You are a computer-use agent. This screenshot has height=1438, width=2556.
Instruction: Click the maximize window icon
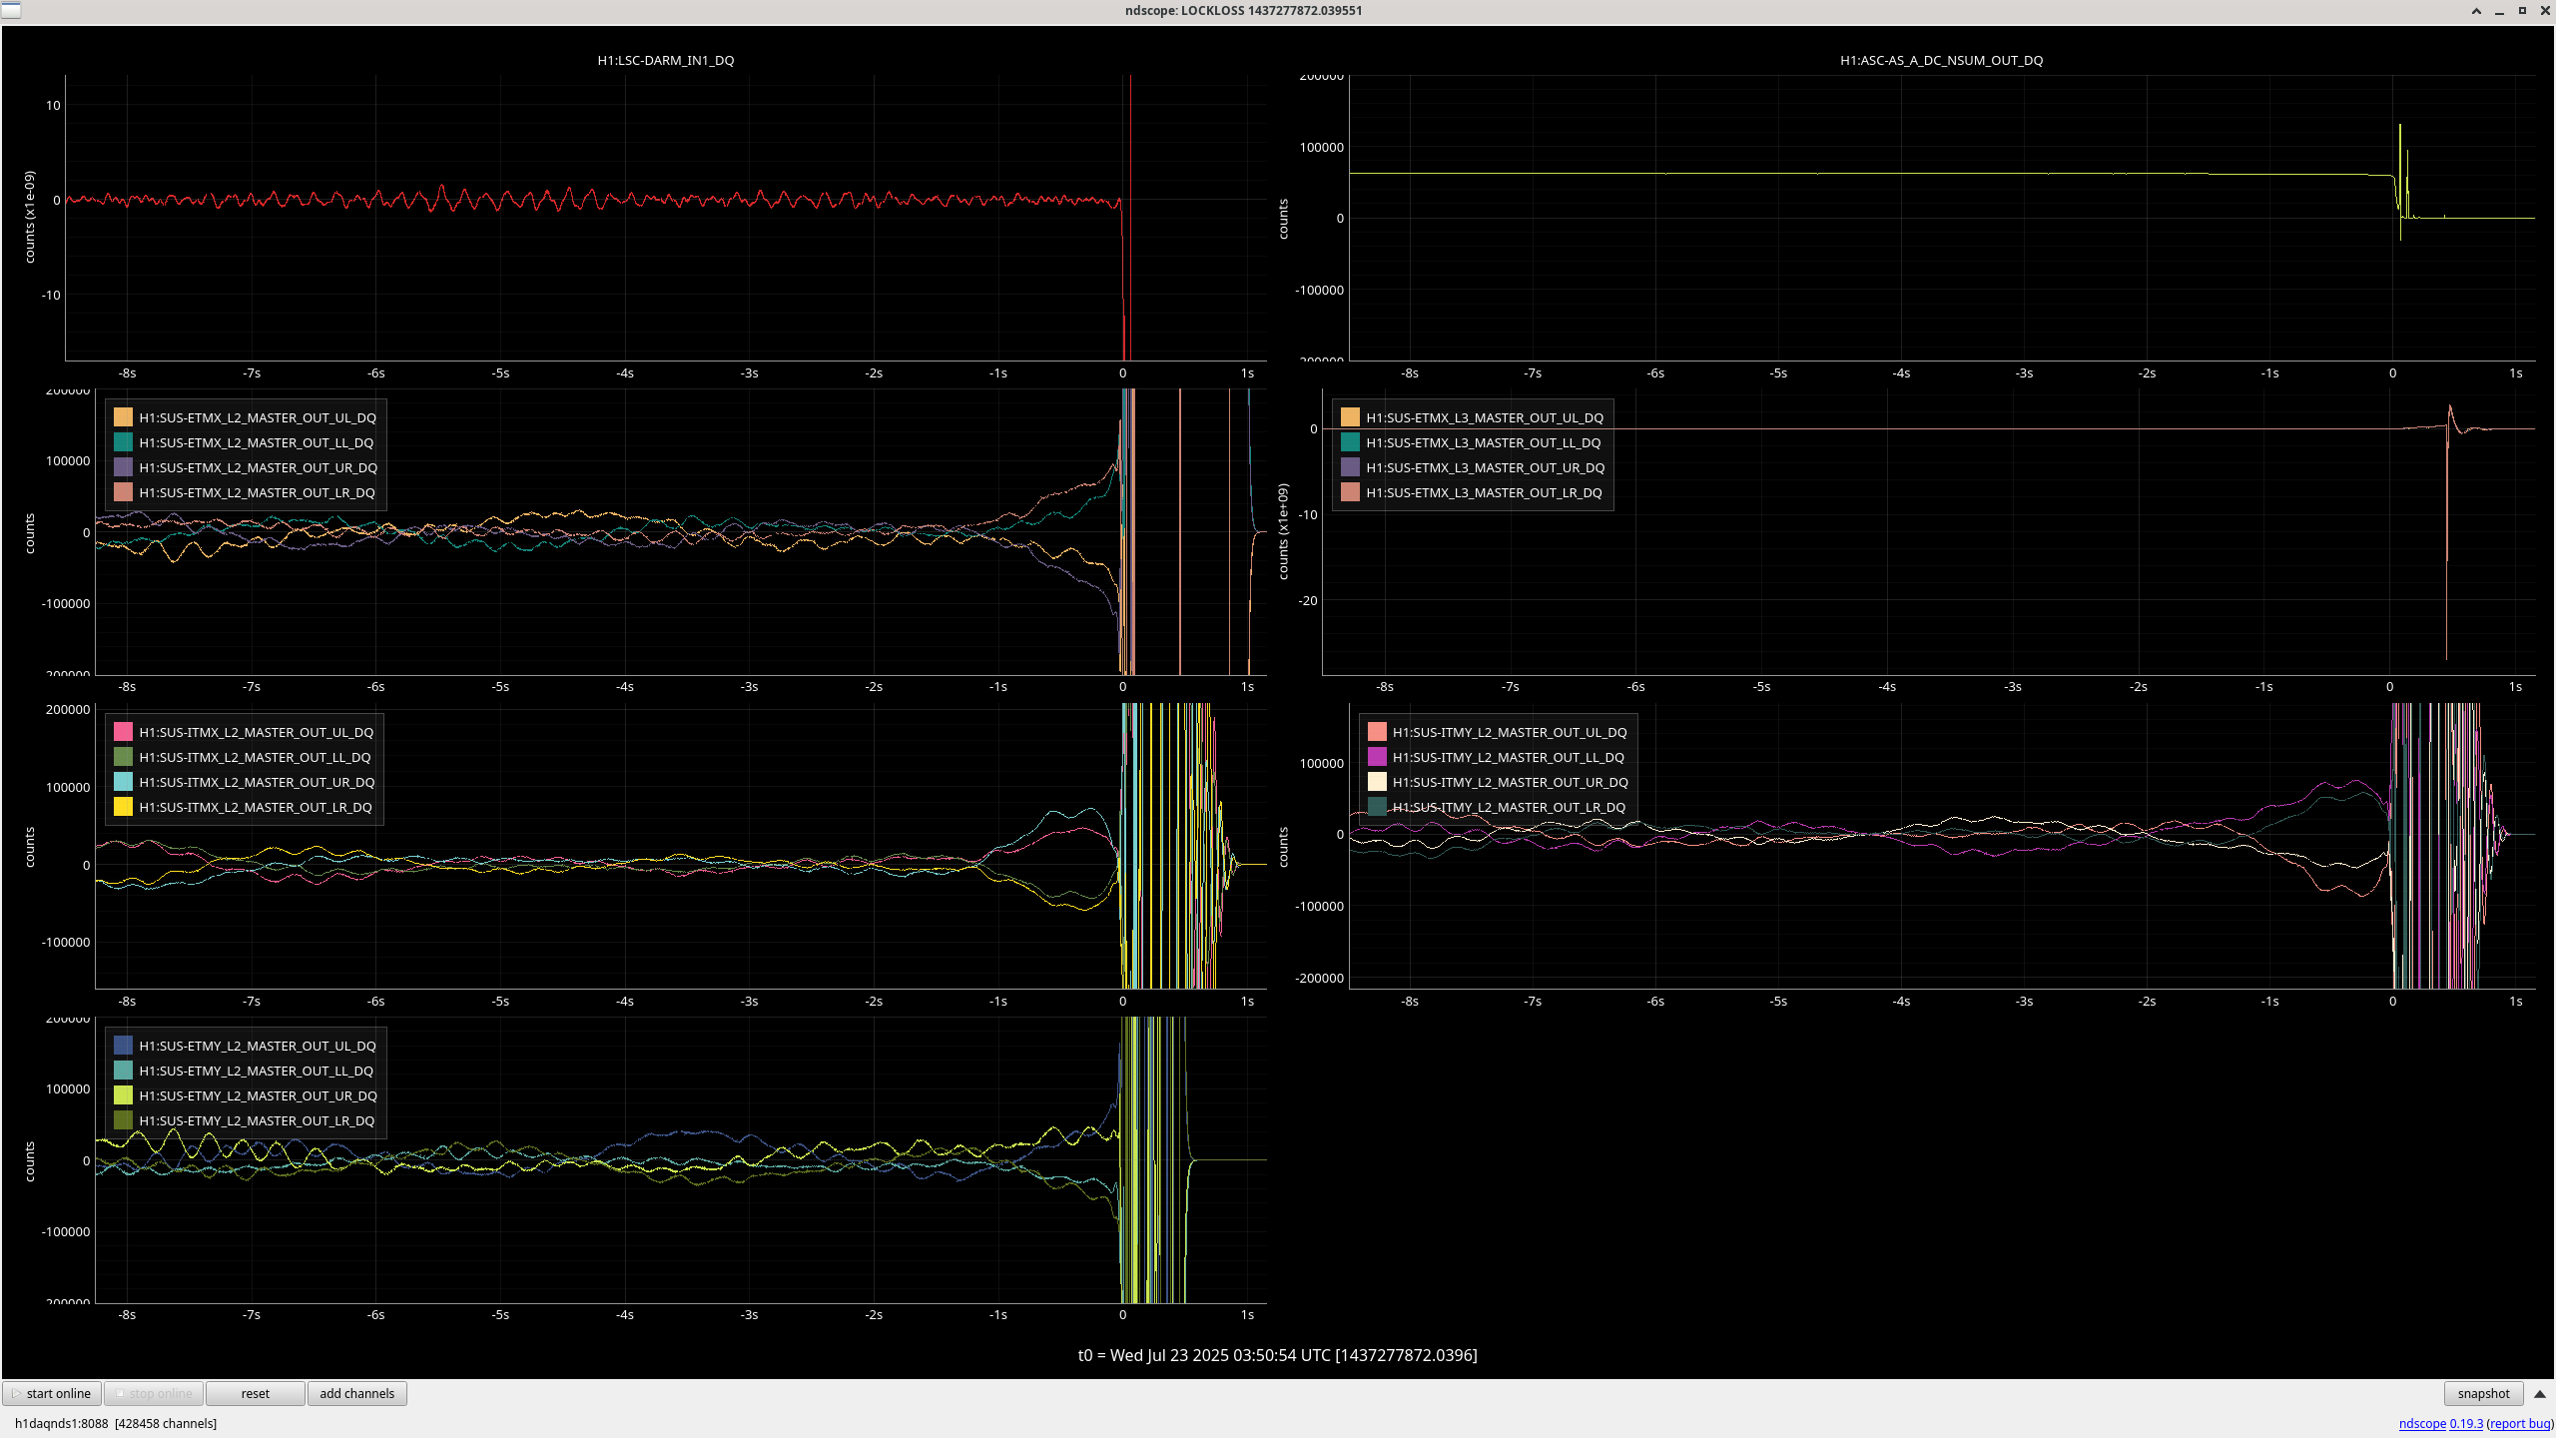pos(2522,11)
